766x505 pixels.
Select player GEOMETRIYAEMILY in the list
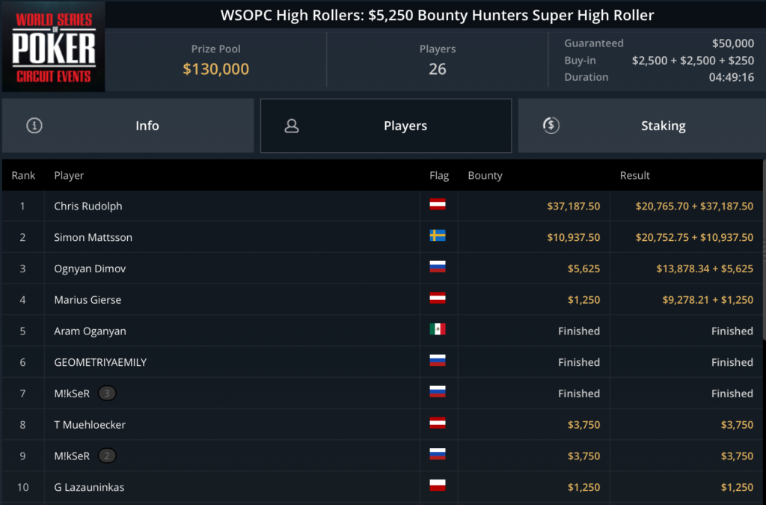coord(100,362)
